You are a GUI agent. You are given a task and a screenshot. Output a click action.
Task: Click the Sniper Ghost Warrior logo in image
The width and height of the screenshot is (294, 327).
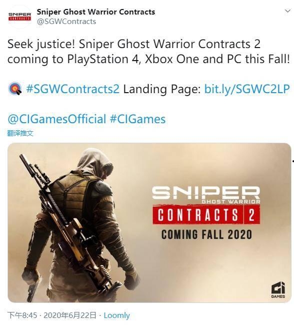pos(206,195)
